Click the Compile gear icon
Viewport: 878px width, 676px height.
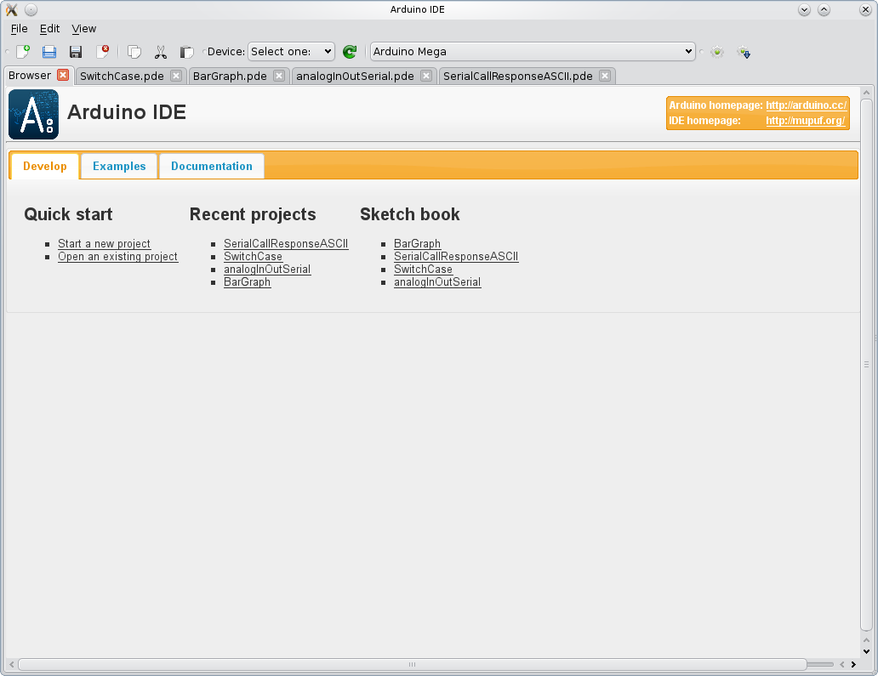(x=717, y=52)
